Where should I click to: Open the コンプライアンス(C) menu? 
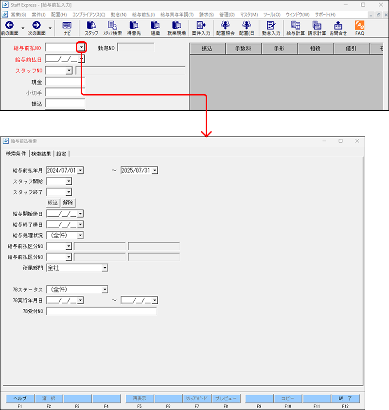pos(89,15)
